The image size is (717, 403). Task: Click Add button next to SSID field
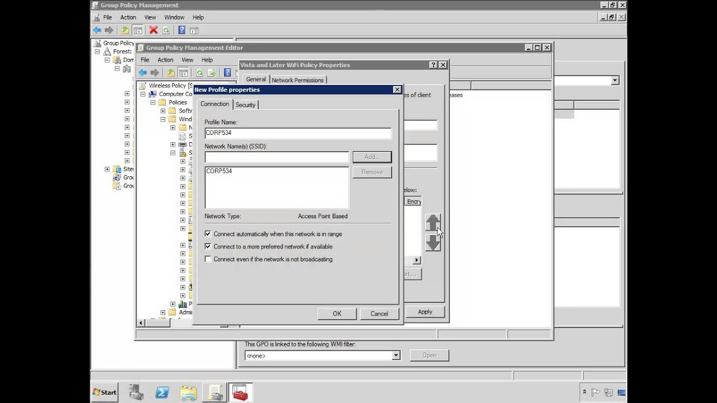[x=372, y=157]
